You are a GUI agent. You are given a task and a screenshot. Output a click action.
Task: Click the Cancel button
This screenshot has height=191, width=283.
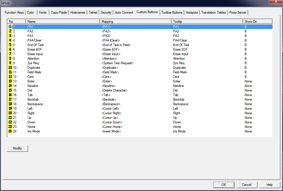(x=247, y=185)
